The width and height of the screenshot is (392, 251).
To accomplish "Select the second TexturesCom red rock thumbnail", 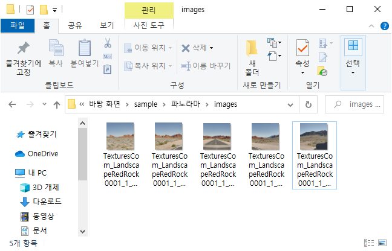I will point(169,136).
